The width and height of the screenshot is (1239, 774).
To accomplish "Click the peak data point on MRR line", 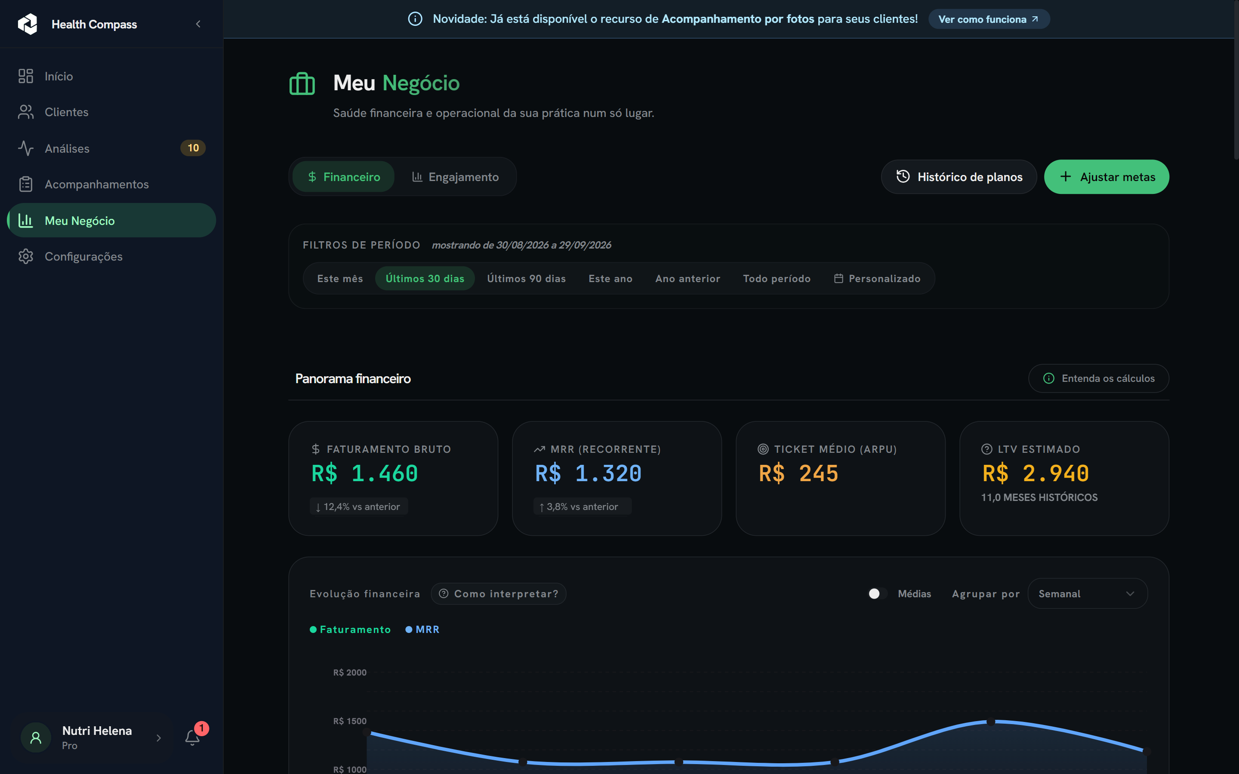I will pyautogui.click(x=991, y=722).
